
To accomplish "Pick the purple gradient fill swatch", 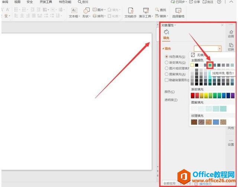I will coord(233,96).
